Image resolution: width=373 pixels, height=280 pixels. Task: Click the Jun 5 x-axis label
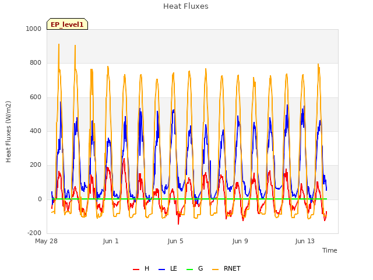(x=175, y=241)
